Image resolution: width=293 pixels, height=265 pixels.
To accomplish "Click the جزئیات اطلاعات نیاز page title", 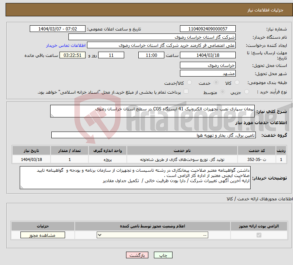I will [265, 10].
